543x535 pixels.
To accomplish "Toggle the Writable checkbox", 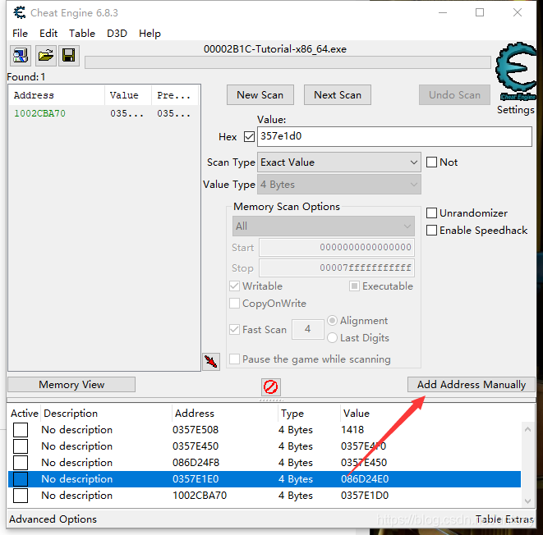I will [234, 286].
